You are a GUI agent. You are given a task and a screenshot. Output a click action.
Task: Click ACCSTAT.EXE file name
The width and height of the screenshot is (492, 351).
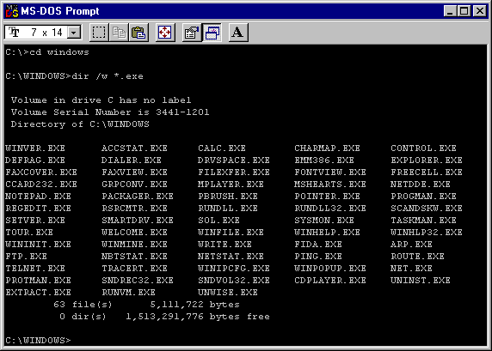[134, 148]
